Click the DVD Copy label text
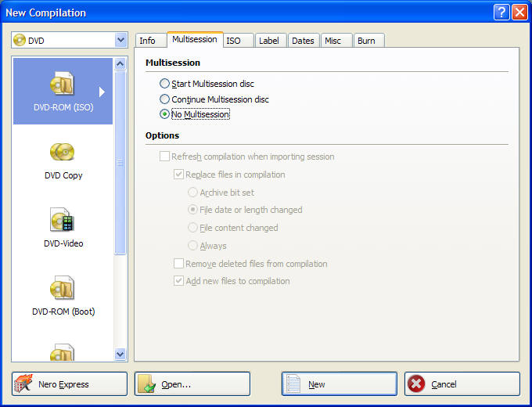This screenshot has height=407, width=532. click(x=63, y=175)
